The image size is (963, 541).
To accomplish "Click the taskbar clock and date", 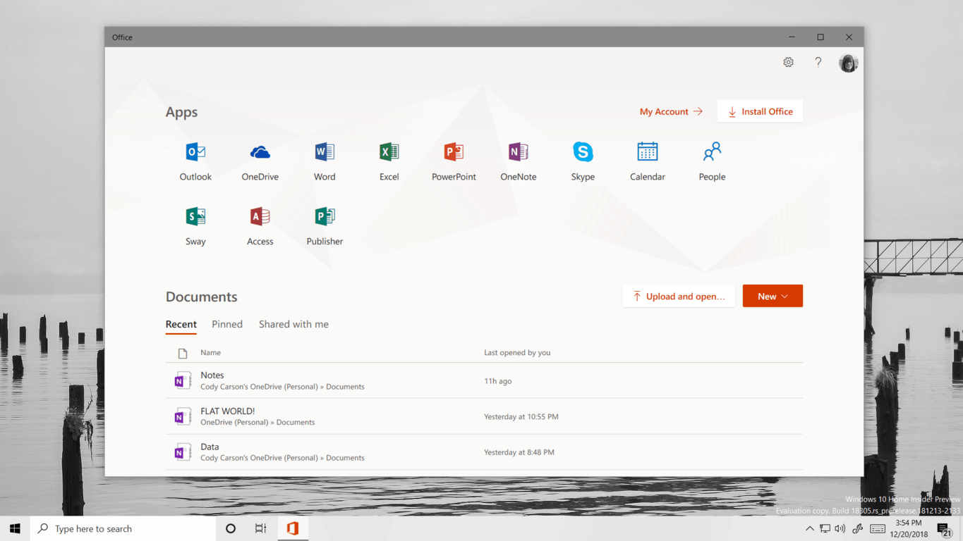I will (909, 528).
